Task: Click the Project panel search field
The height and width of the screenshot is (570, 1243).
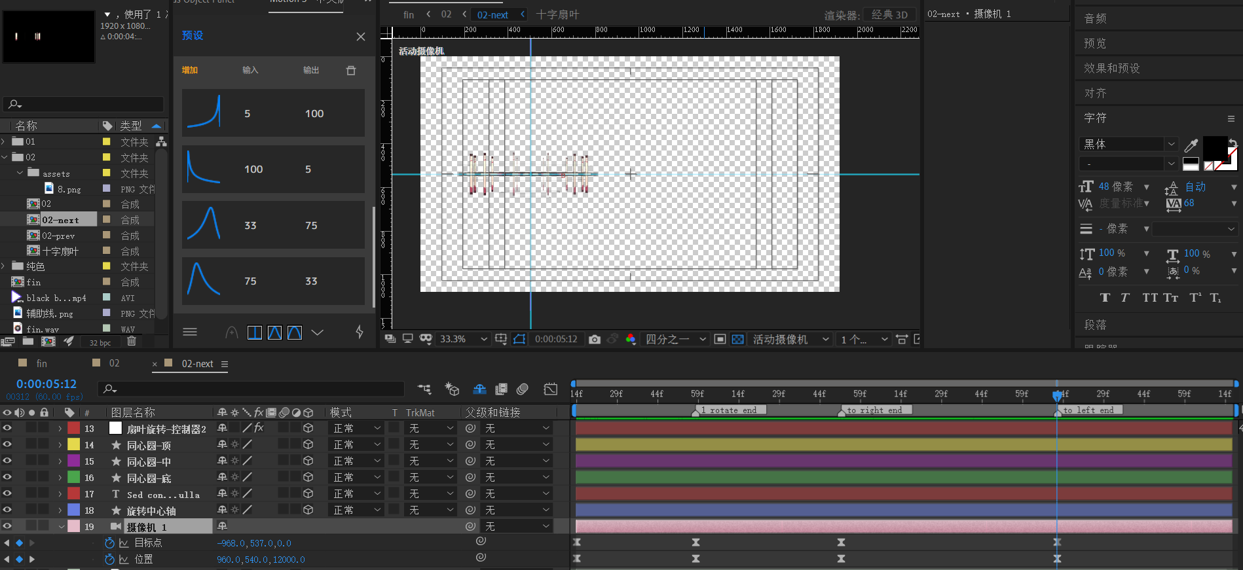Action: point(84,104)
